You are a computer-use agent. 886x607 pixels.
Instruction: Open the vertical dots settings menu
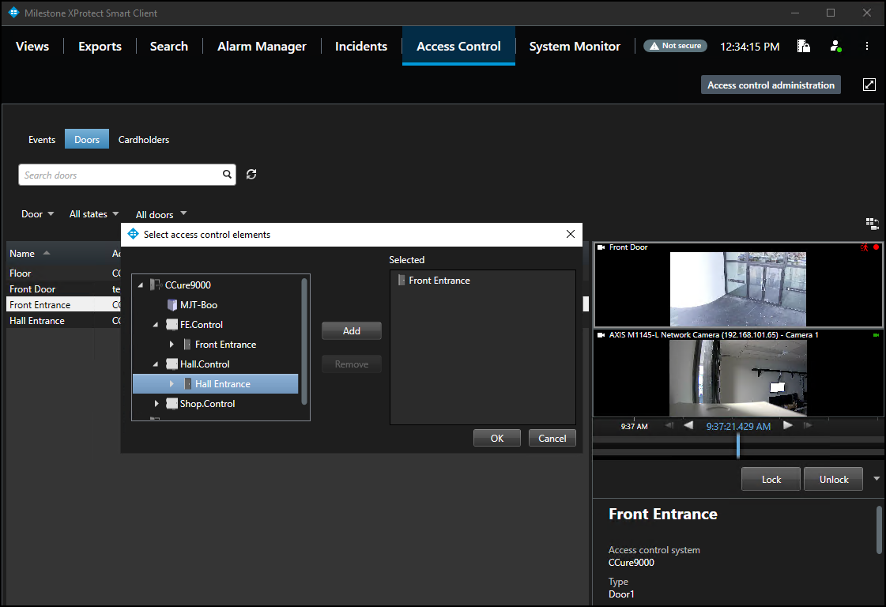coord(867,46)
